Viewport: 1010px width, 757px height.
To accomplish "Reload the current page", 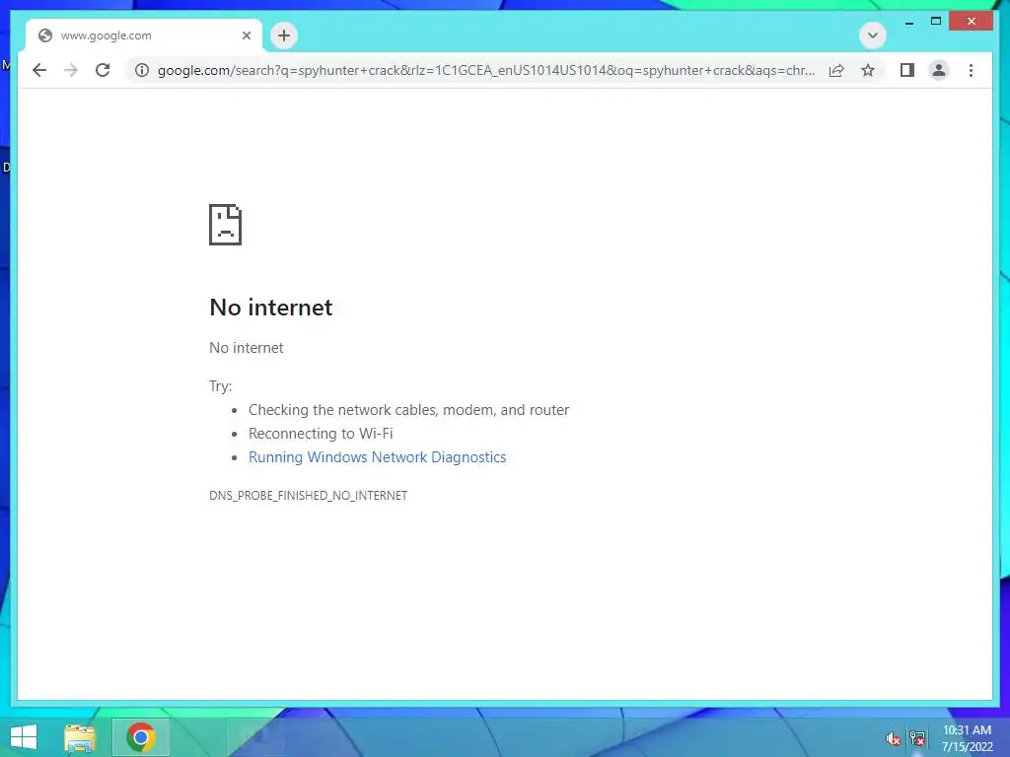I will (103, 70).
